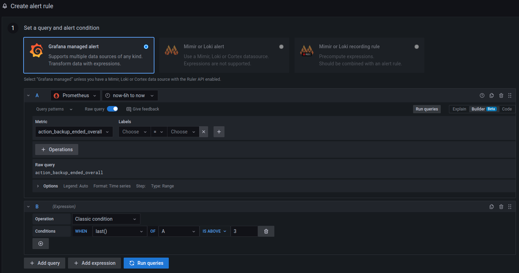Delete query A using trash icon

[x=501, y=95]
